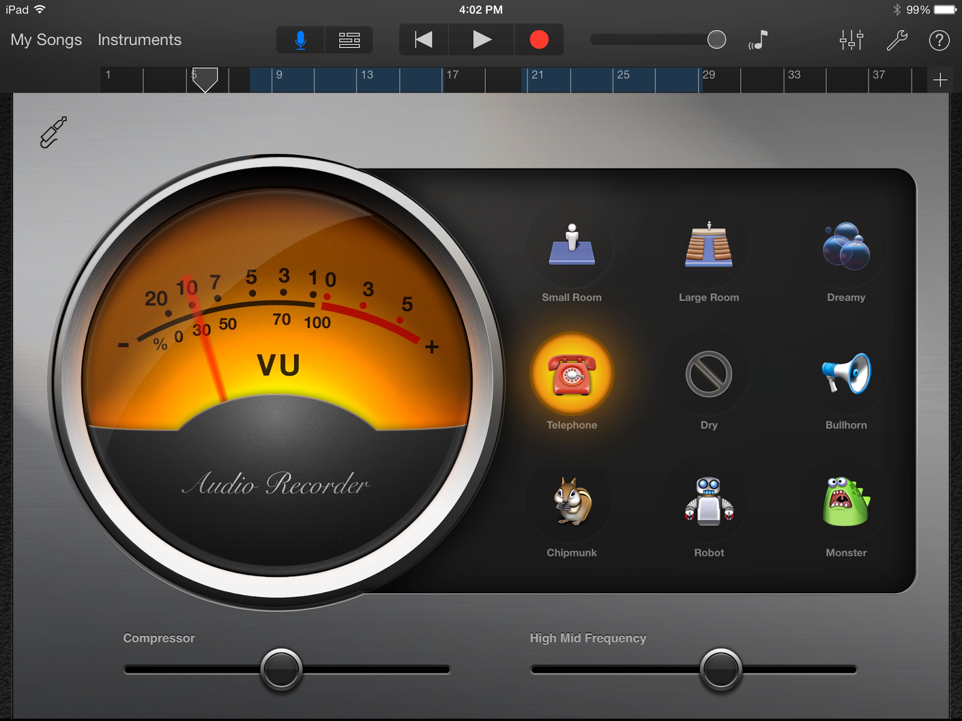The image size is (962, 721).
Task: Toggle the metronome note icon
Action: tap(758, 40)
